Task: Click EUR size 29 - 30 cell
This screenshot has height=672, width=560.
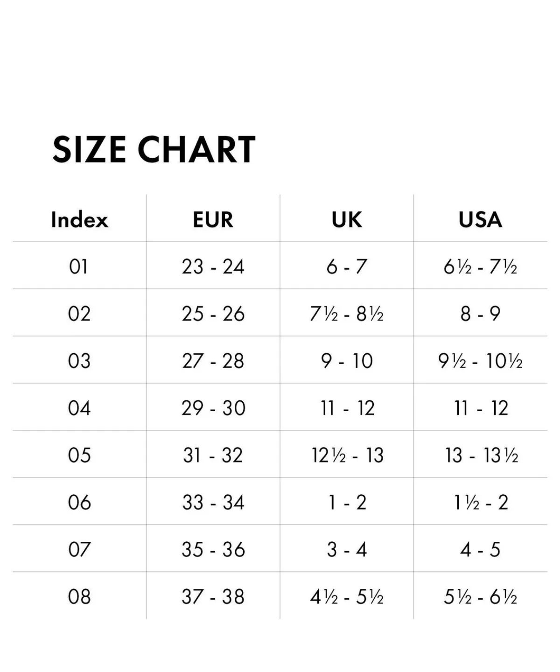Action: click(213, 408)
